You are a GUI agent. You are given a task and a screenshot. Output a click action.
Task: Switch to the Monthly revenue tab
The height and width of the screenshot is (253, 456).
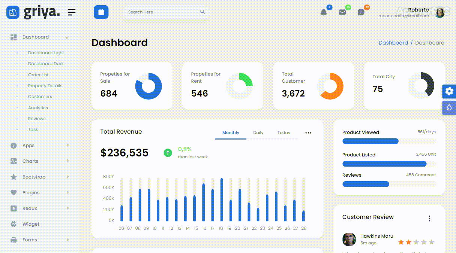pyautogui.click(x=231, y=132)
